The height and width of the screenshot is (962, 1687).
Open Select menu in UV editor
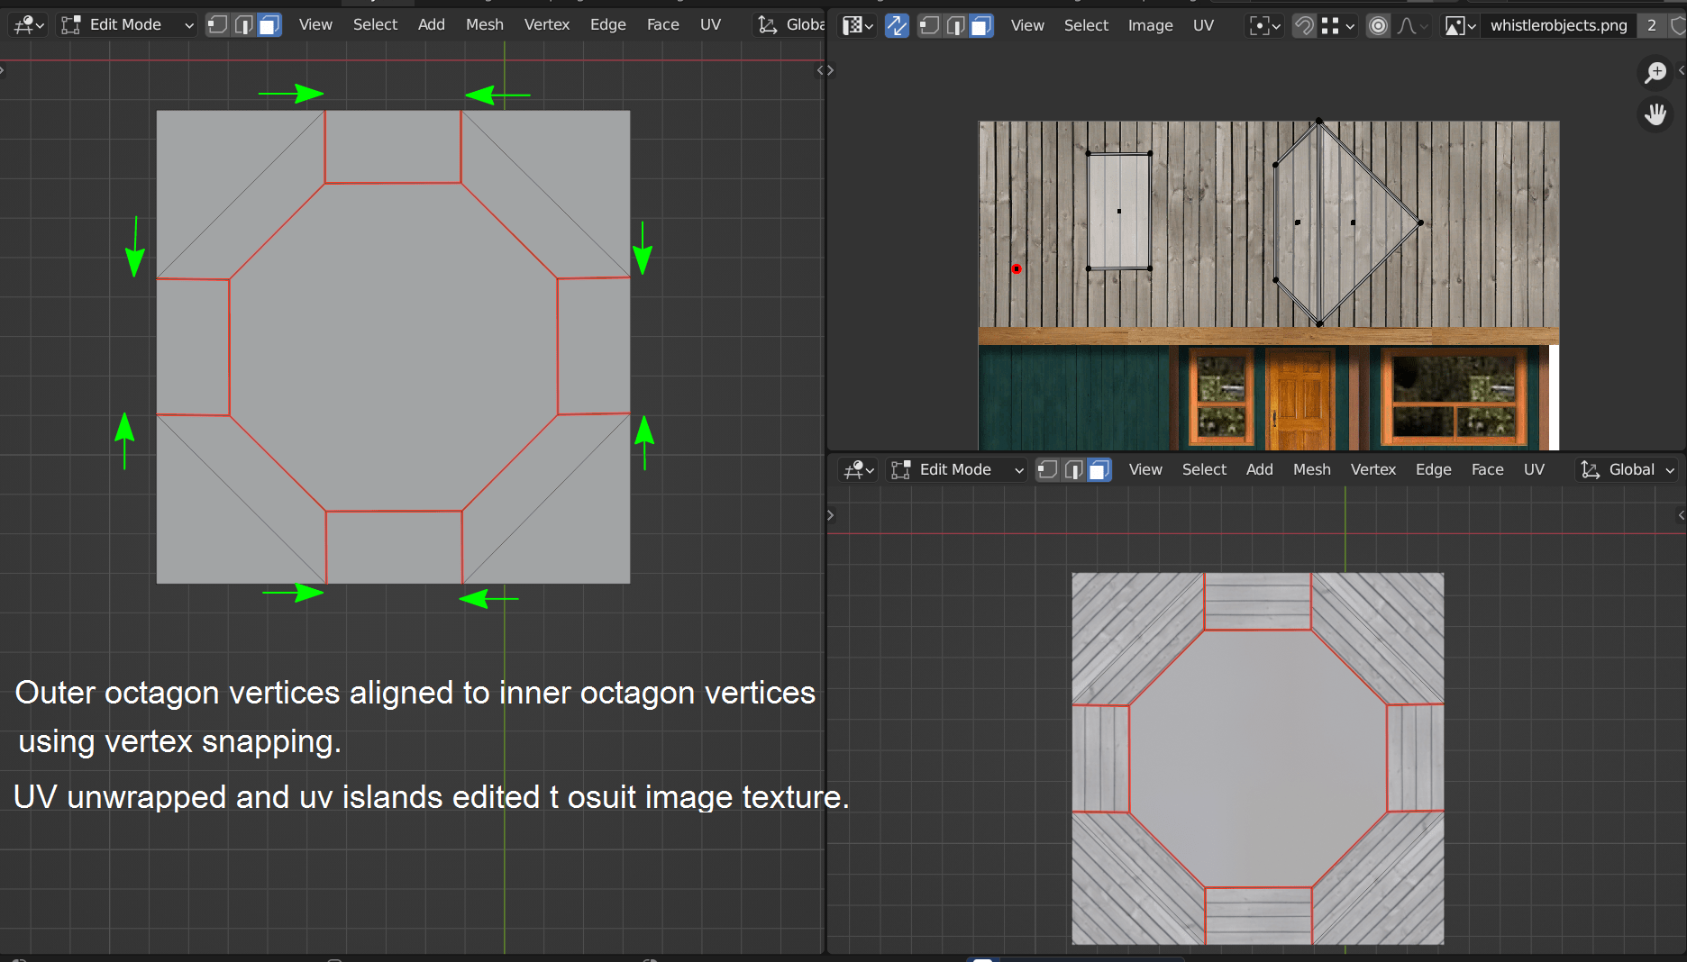(1086, 26)
